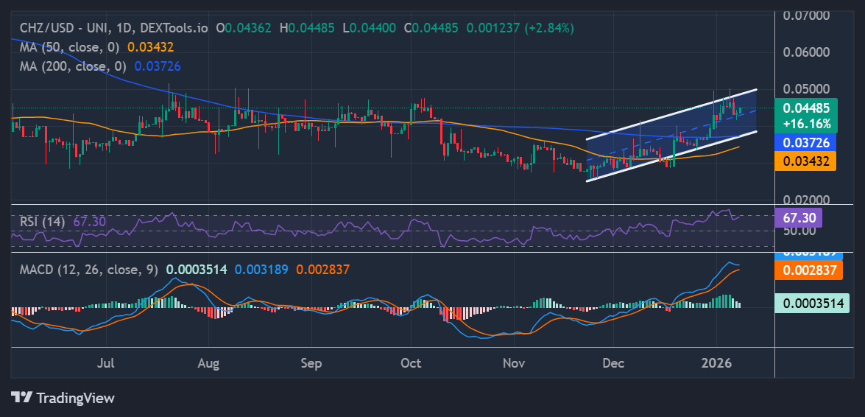Click the orange 0.002837 MACD signal tag
865x417 pixels.
(809, 270)
